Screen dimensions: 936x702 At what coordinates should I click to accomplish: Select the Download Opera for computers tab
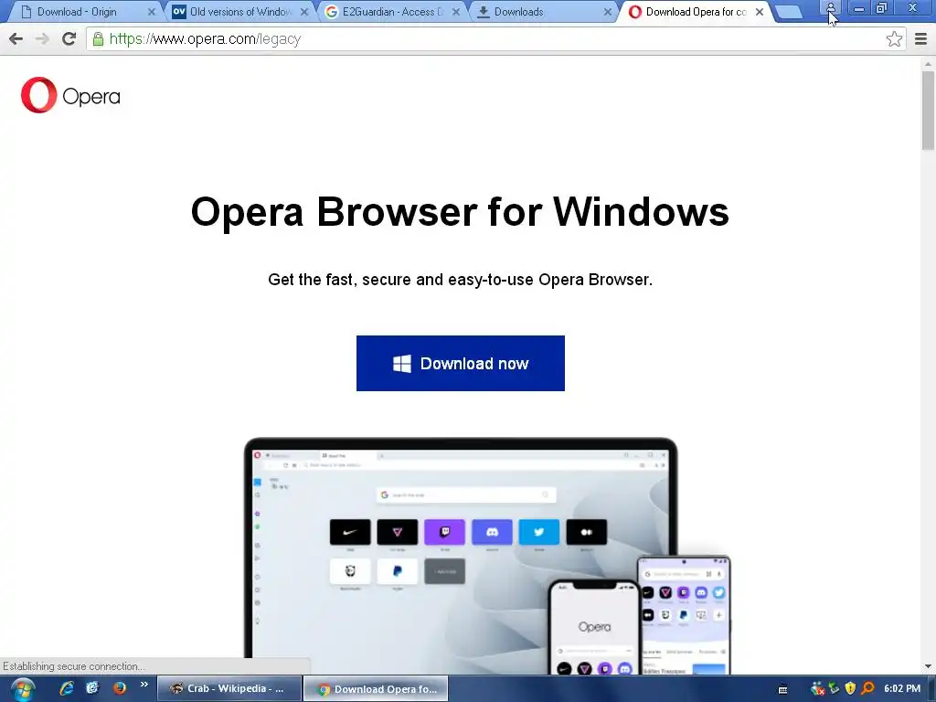696,12
